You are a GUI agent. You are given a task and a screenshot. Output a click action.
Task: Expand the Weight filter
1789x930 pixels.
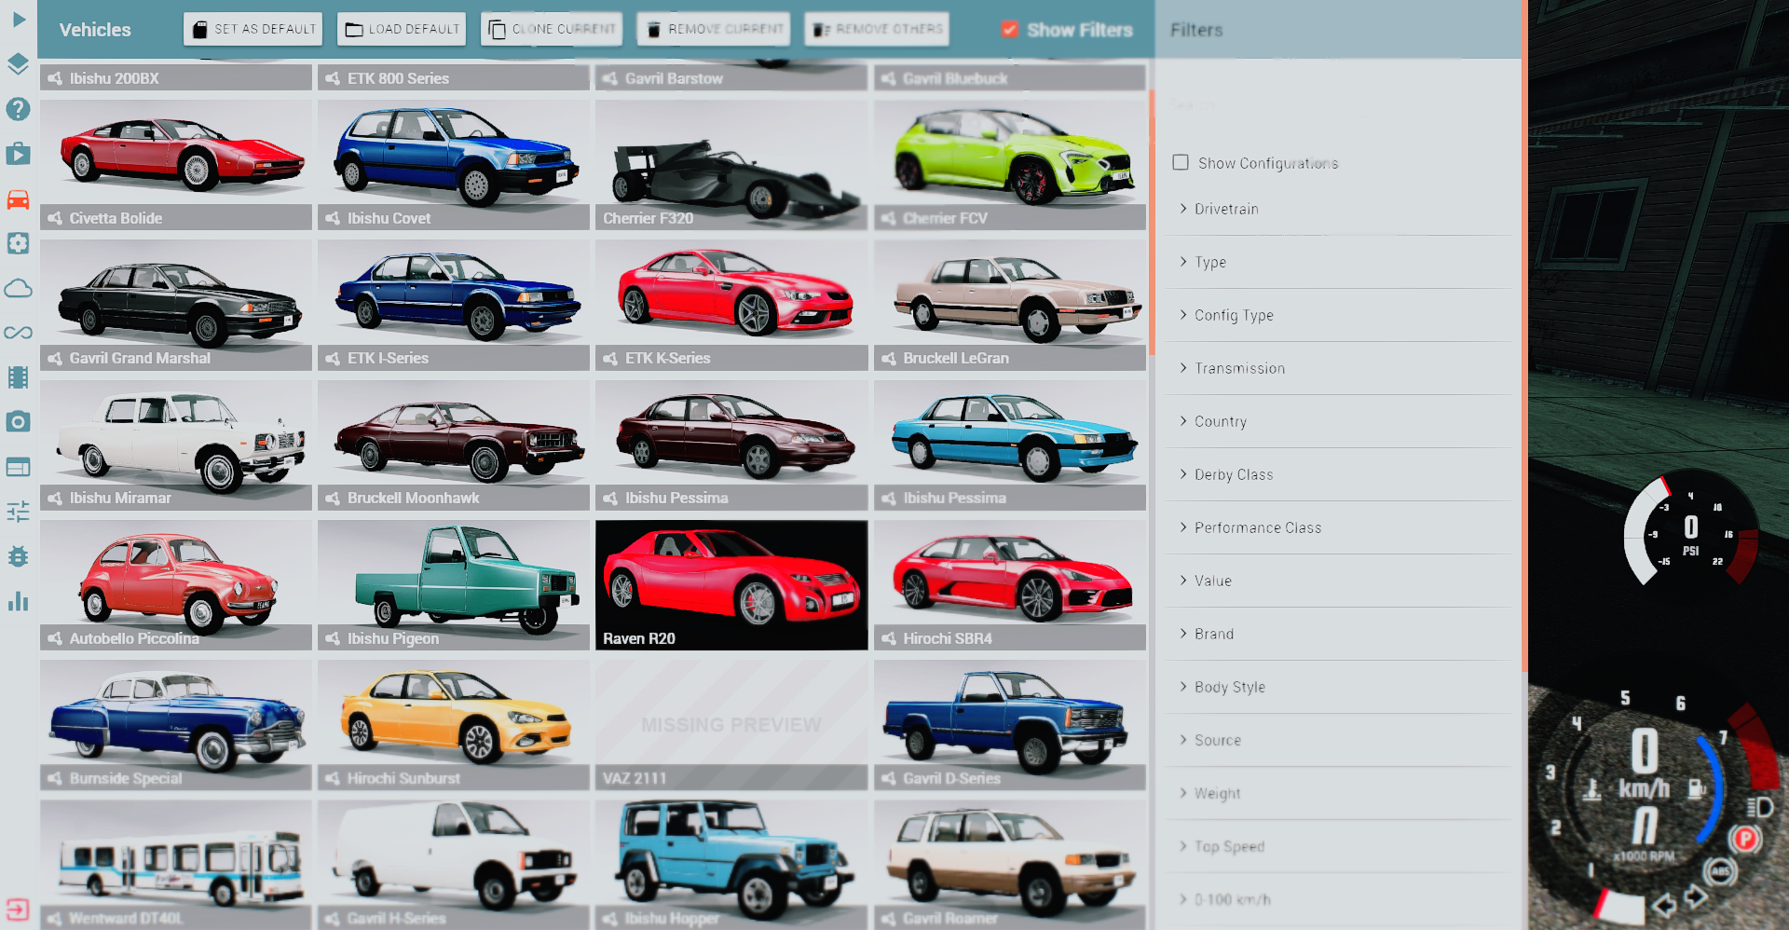point(1338,793)
